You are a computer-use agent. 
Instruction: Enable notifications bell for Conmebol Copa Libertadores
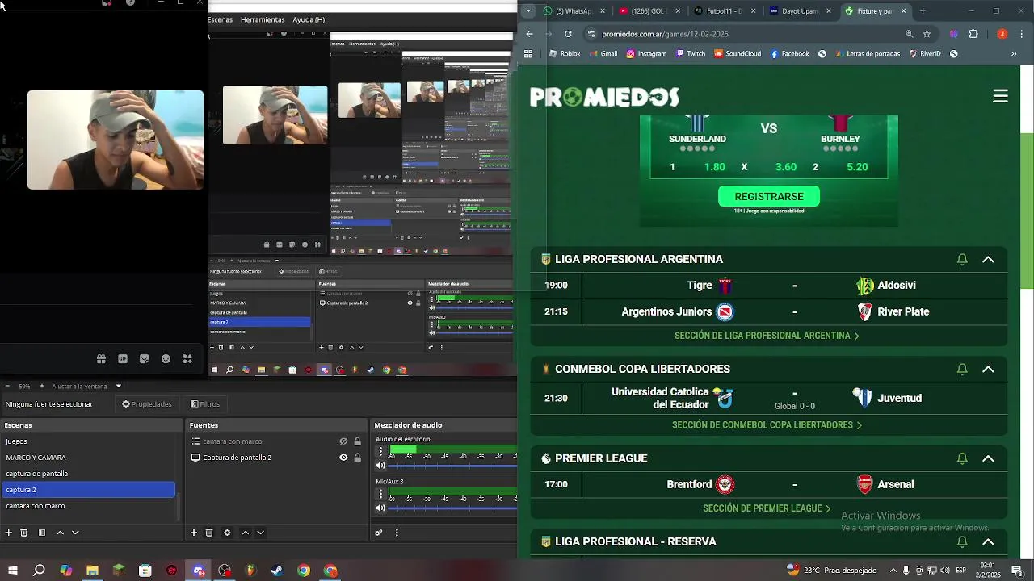[962, 369]
